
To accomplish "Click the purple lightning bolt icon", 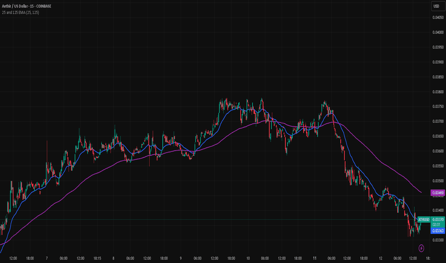I will tap(421, 248).
